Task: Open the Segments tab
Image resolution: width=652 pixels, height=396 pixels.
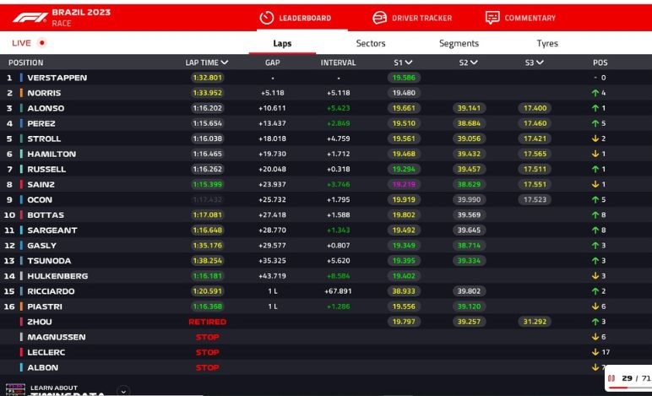Action: tap(459, 43)
